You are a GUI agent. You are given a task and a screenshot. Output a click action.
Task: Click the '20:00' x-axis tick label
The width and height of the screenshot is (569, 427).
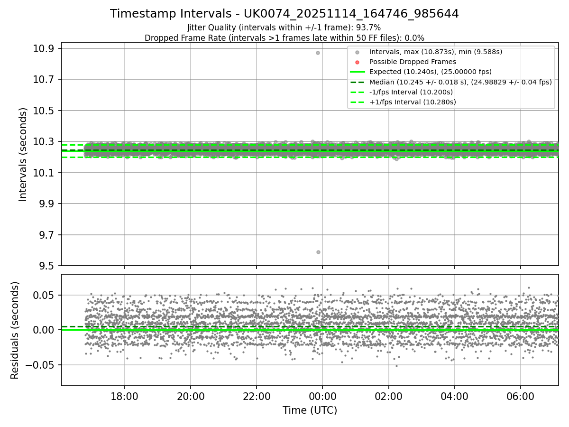[191, 396]
